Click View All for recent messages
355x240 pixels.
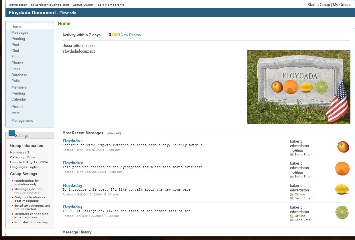(114, 133)
